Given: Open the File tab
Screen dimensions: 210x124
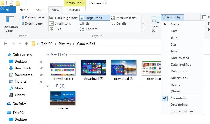Looking at the screenshot, I should (x=8, y=10).
